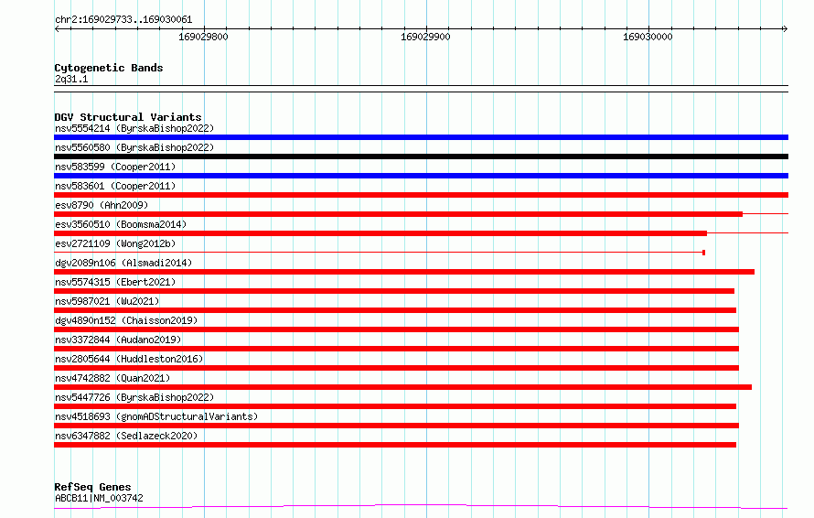Screen dimensions: 814x518
Task: Open the nsv6347882 (Sedlazeck2020) label
Action: (x=126, y=436)
